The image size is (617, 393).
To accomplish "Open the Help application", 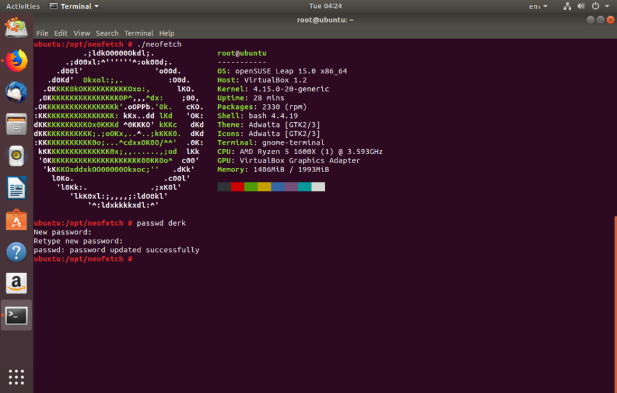I will 16,252.
